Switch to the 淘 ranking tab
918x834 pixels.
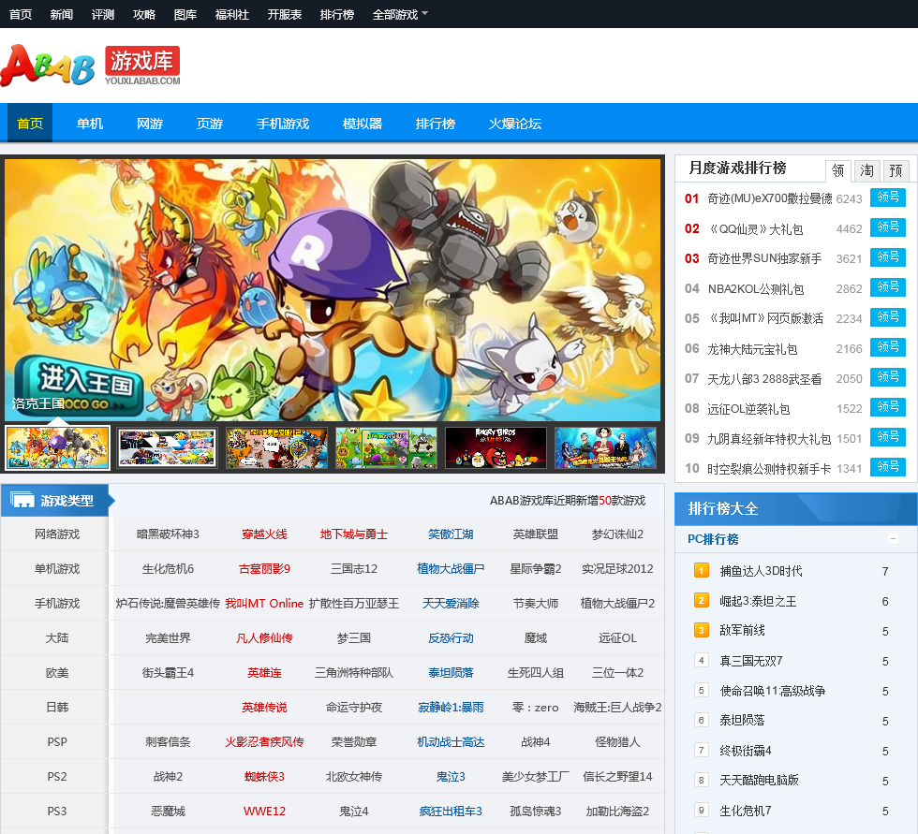[x=866, y=170]
